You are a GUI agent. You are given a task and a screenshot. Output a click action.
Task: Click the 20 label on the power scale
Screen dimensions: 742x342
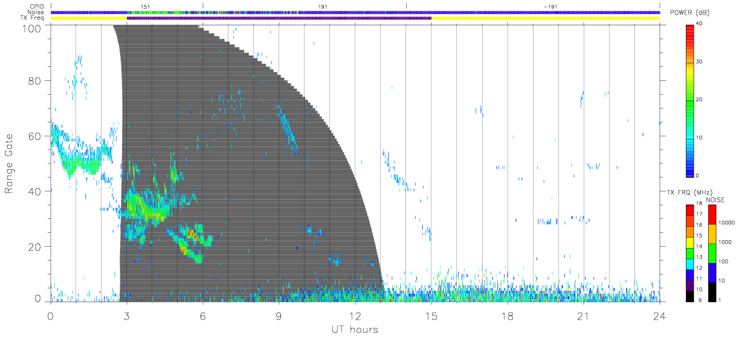pos(700,100)
